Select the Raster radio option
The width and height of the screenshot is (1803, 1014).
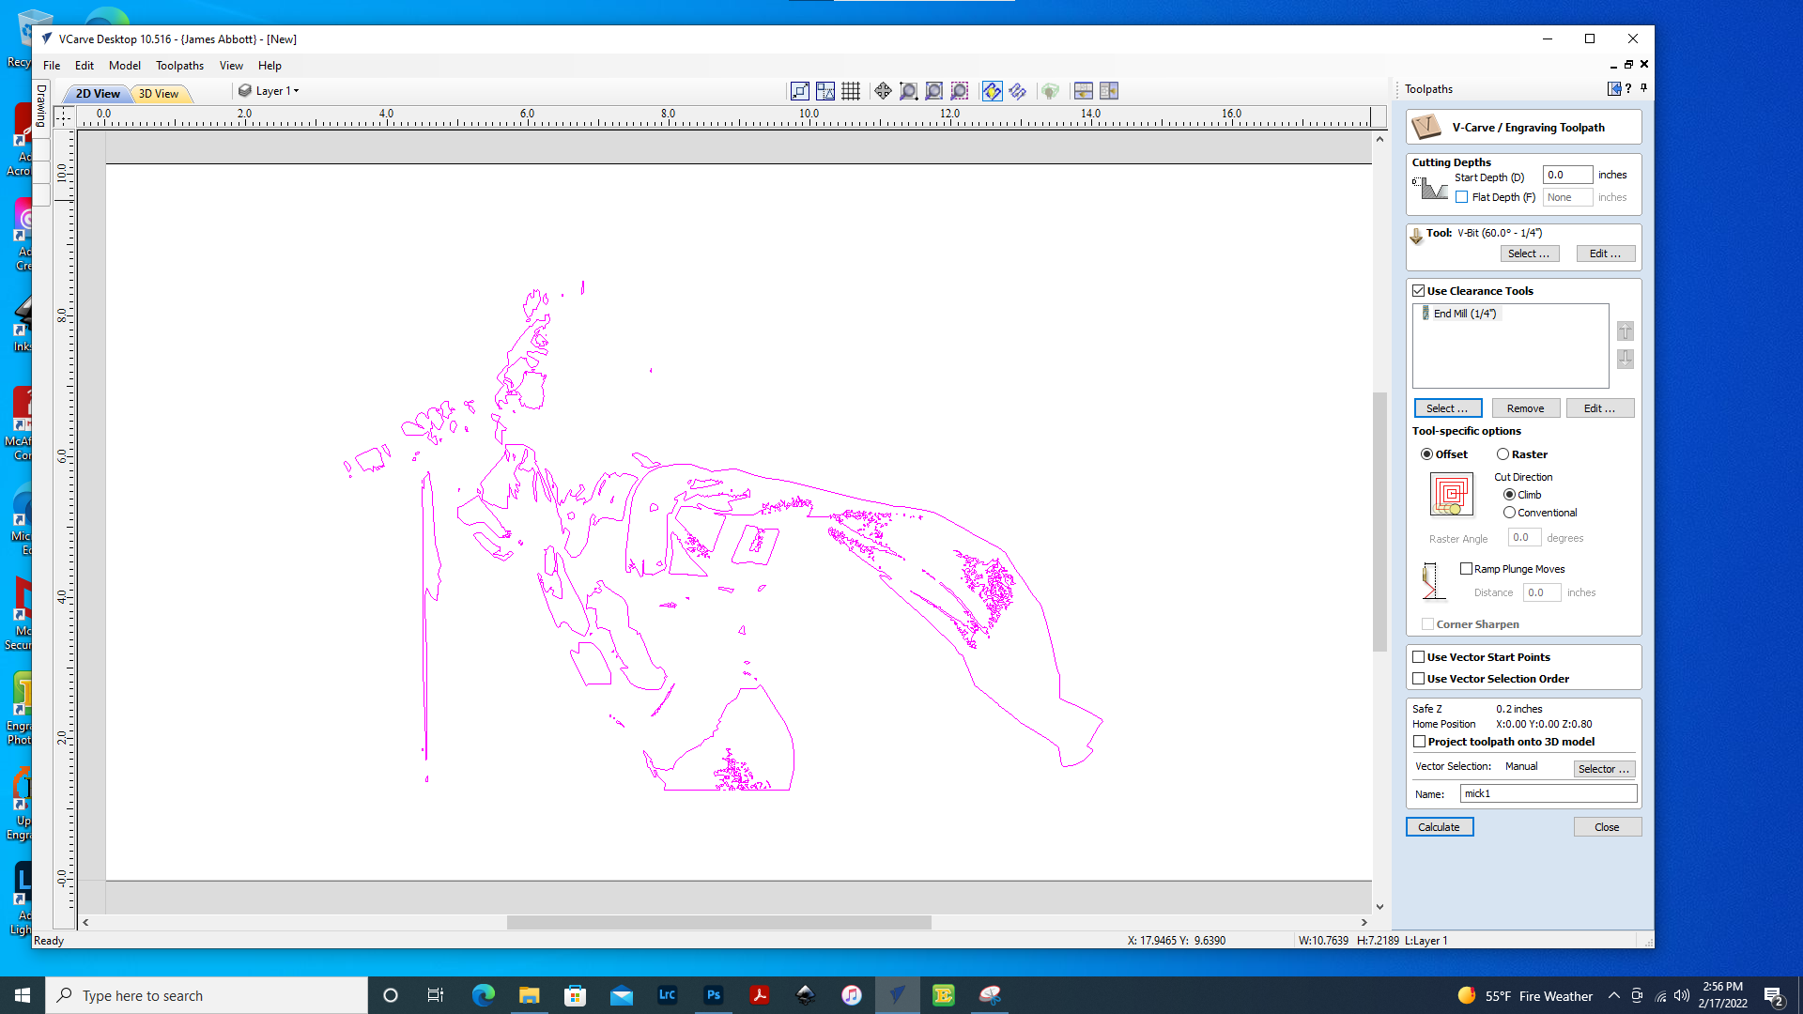(1502, 454)
